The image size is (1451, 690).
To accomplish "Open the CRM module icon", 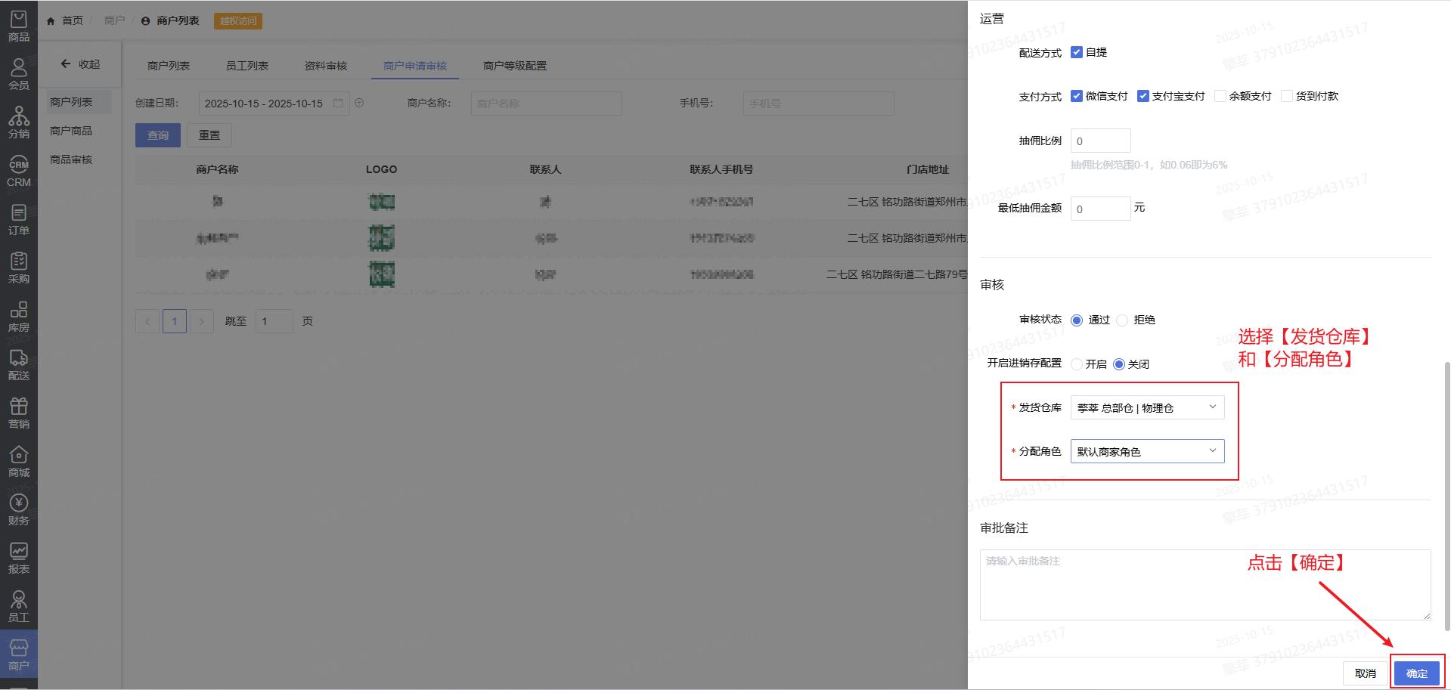I will (x=19, y=172).
